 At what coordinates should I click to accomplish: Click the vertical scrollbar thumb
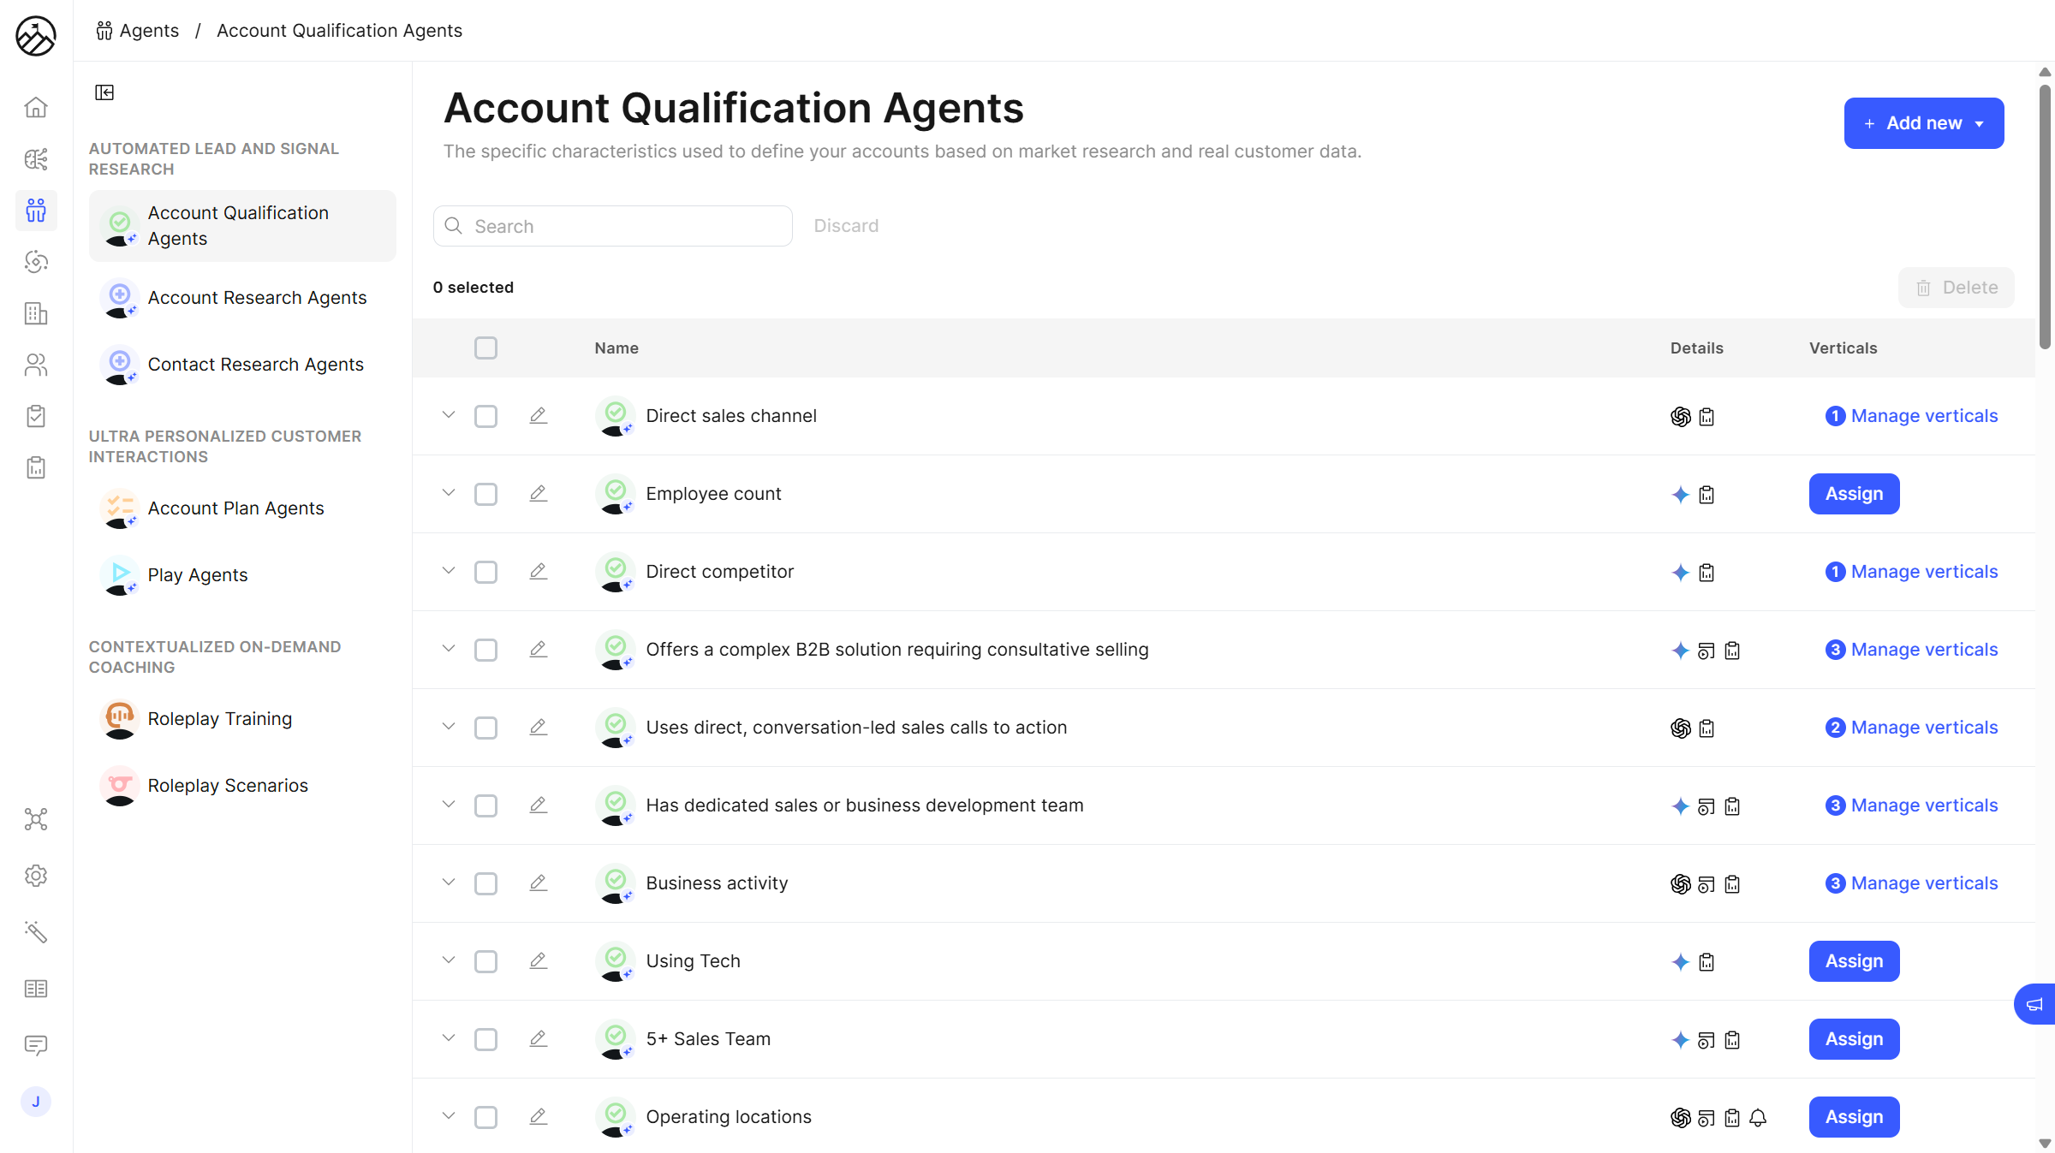pos(2045,214)
